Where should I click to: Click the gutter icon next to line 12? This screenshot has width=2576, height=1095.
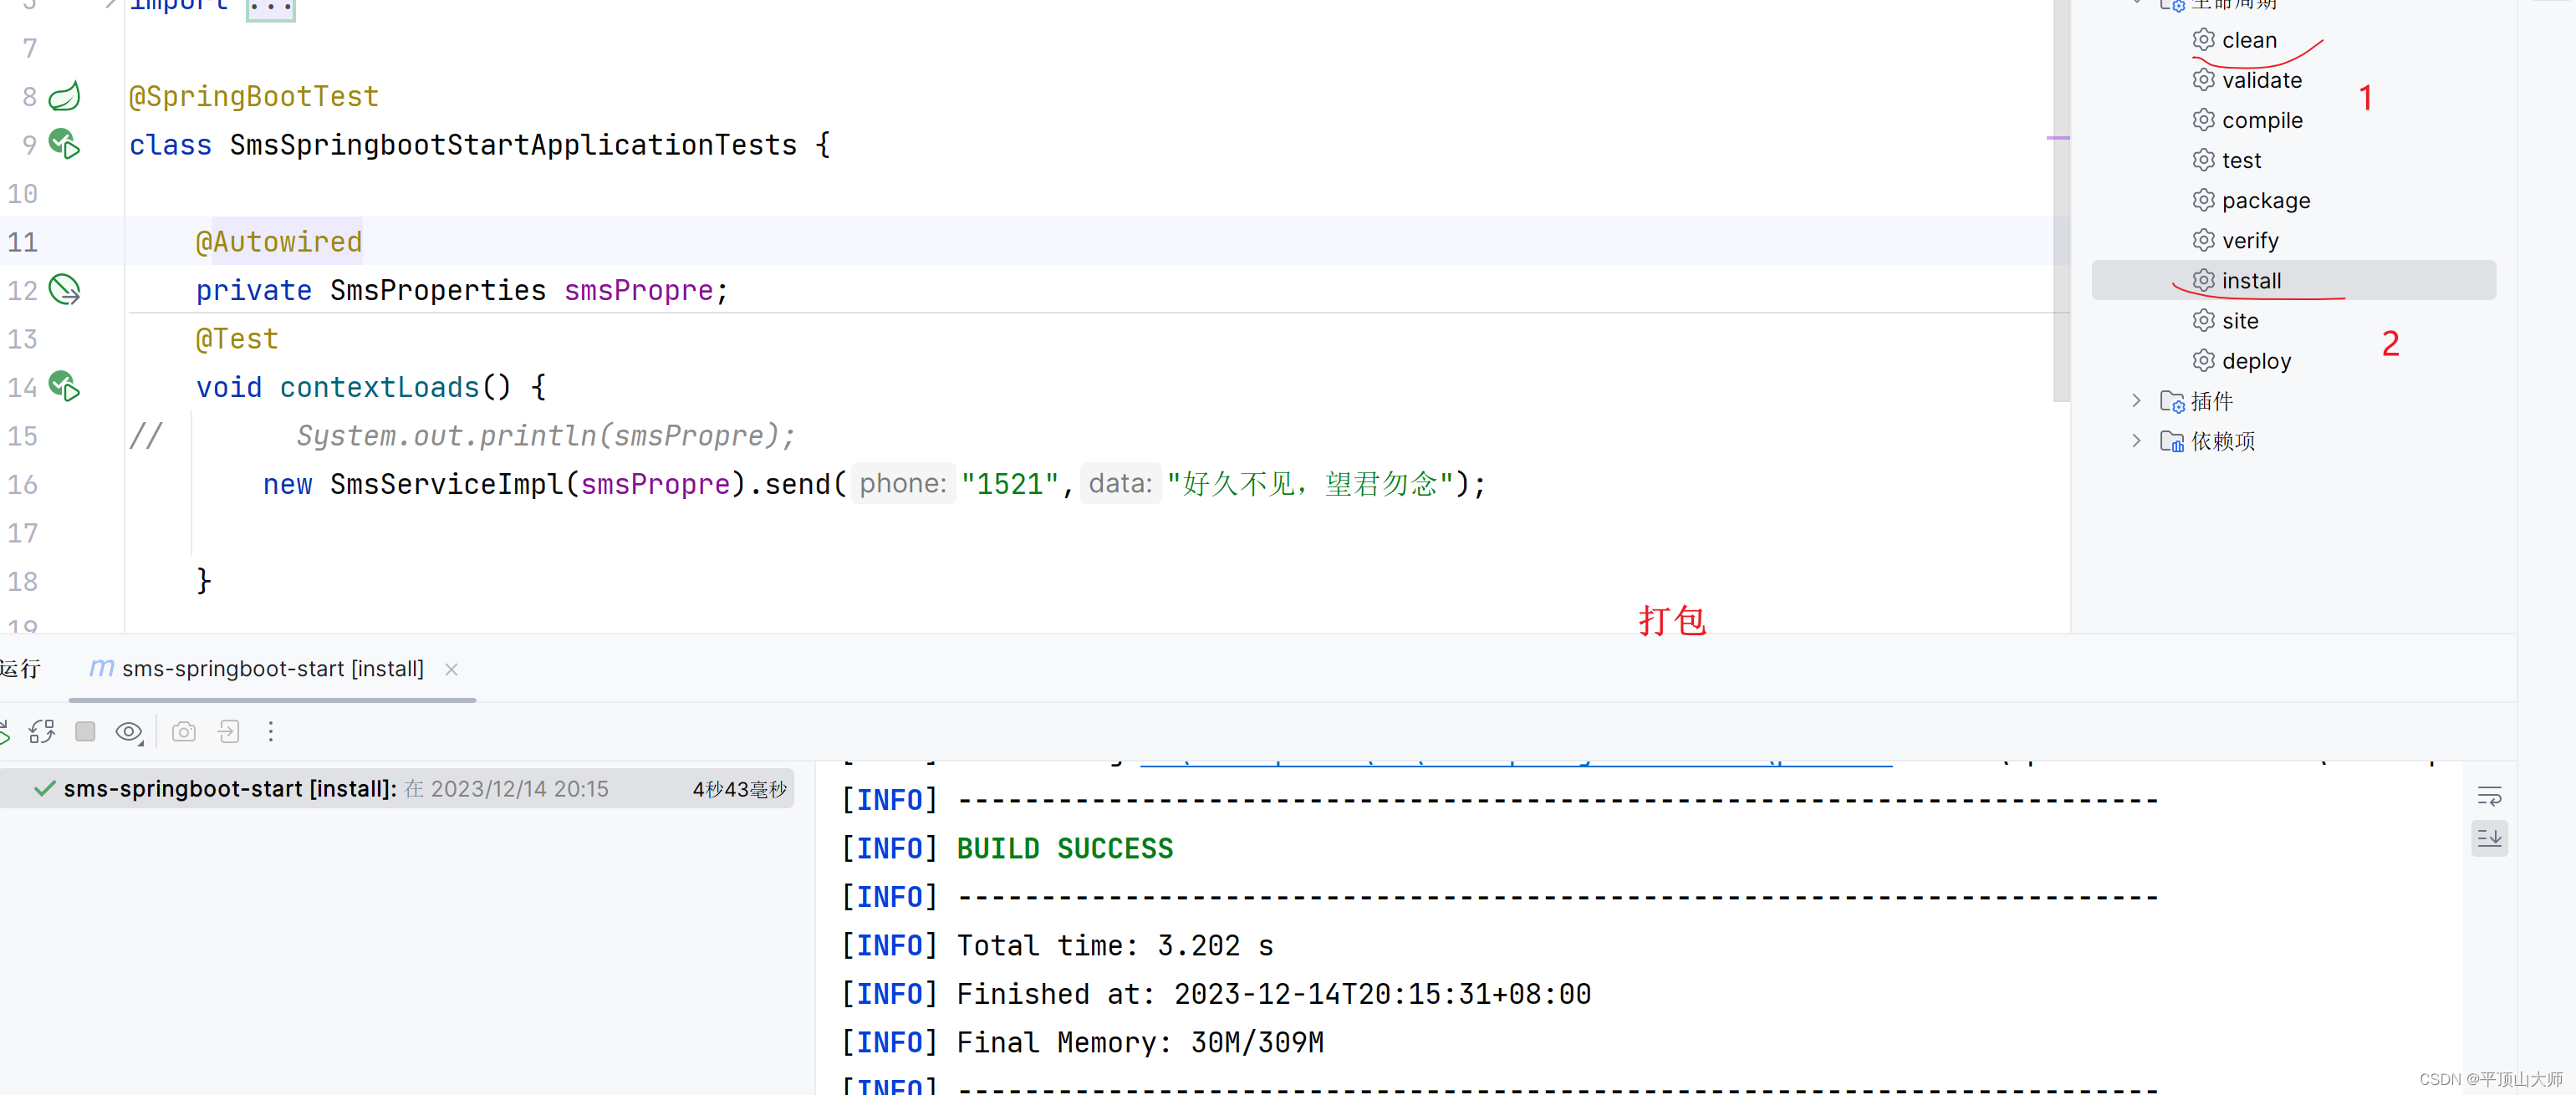63,289
